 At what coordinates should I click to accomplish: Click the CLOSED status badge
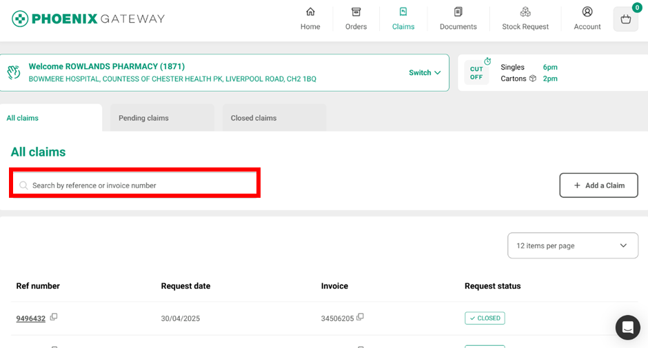[x=485, y=318]
